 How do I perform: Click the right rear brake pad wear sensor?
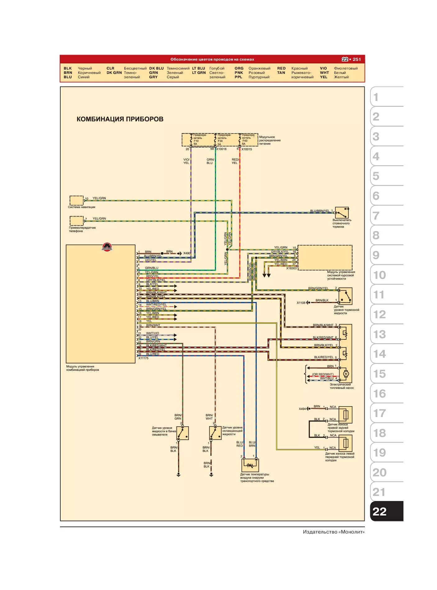[345, 415]
